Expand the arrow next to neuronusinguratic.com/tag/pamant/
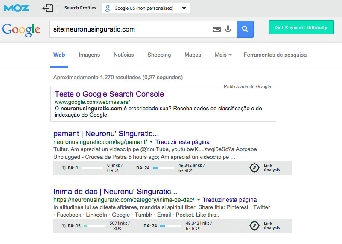 pyautogui.click(x=151, y=142)
